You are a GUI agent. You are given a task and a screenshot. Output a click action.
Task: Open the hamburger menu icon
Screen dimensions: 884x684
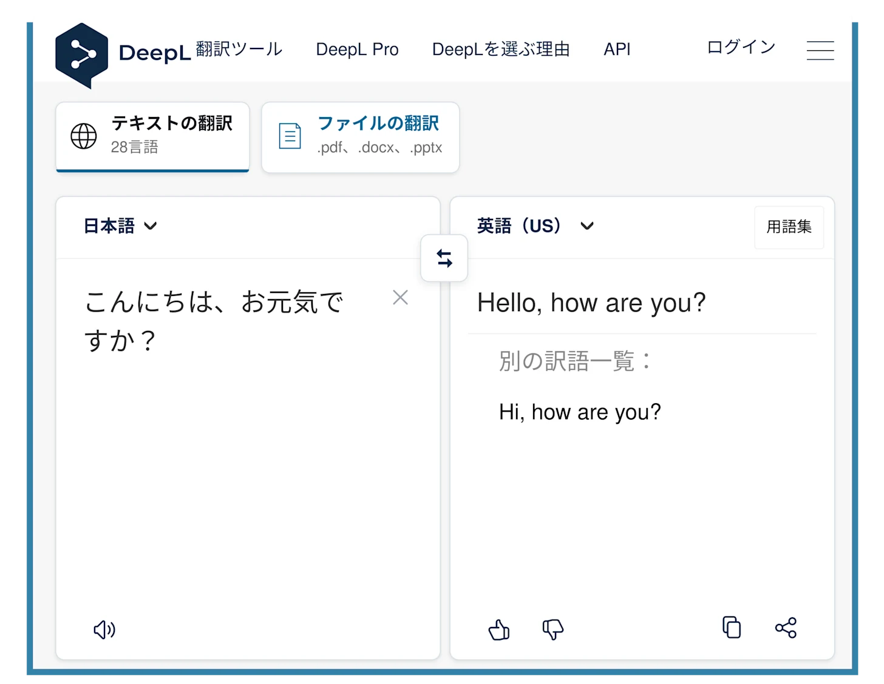pyautogui.click(x=820, y=50)
